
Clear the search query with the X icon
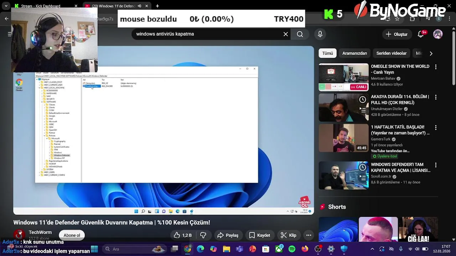pyautogui.click(x=286, y=34)
